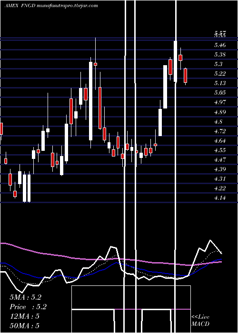
Task: Click the 4.14 price axis label
Action: [220, 198]
